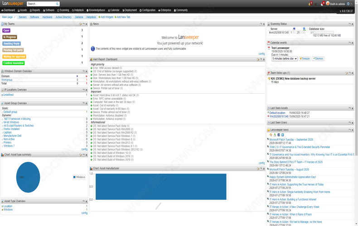Open the Assets menu

click(22, 10)
